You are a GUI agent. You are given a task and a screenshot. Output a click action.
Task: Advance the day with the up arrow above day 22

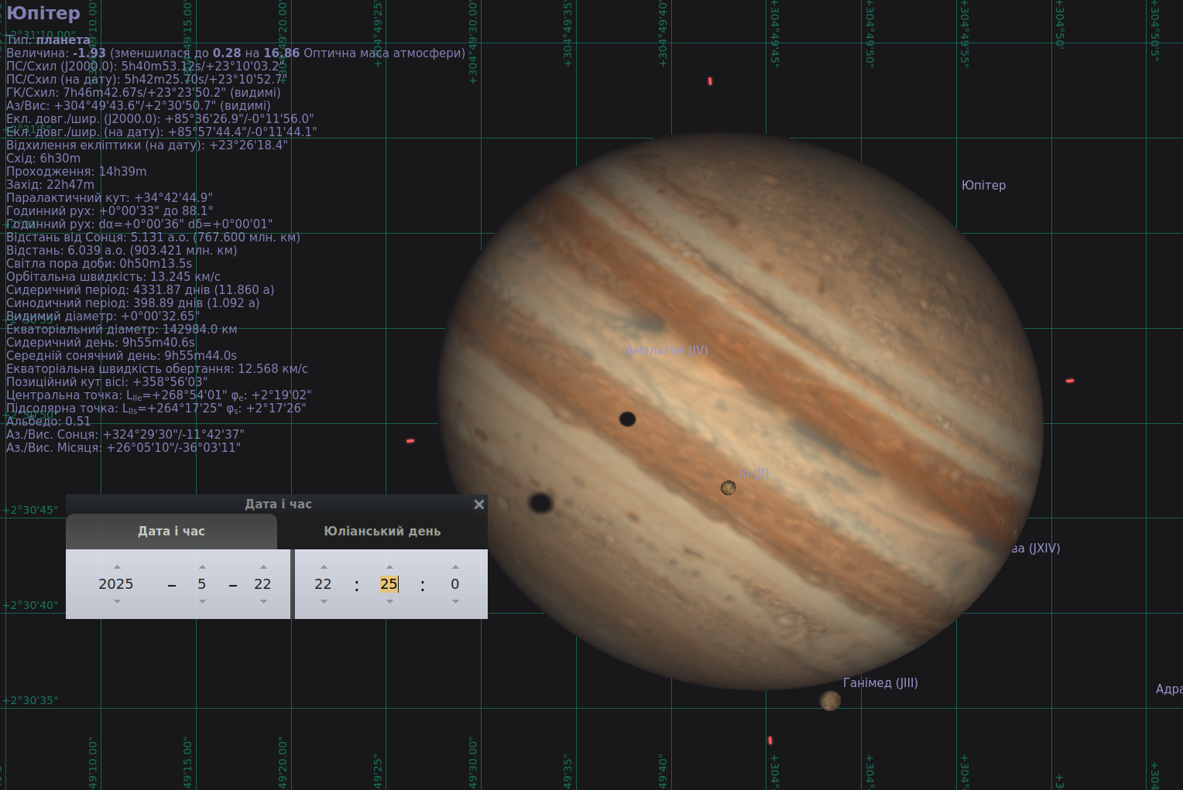pyautogui.click(x=263, y=567)
